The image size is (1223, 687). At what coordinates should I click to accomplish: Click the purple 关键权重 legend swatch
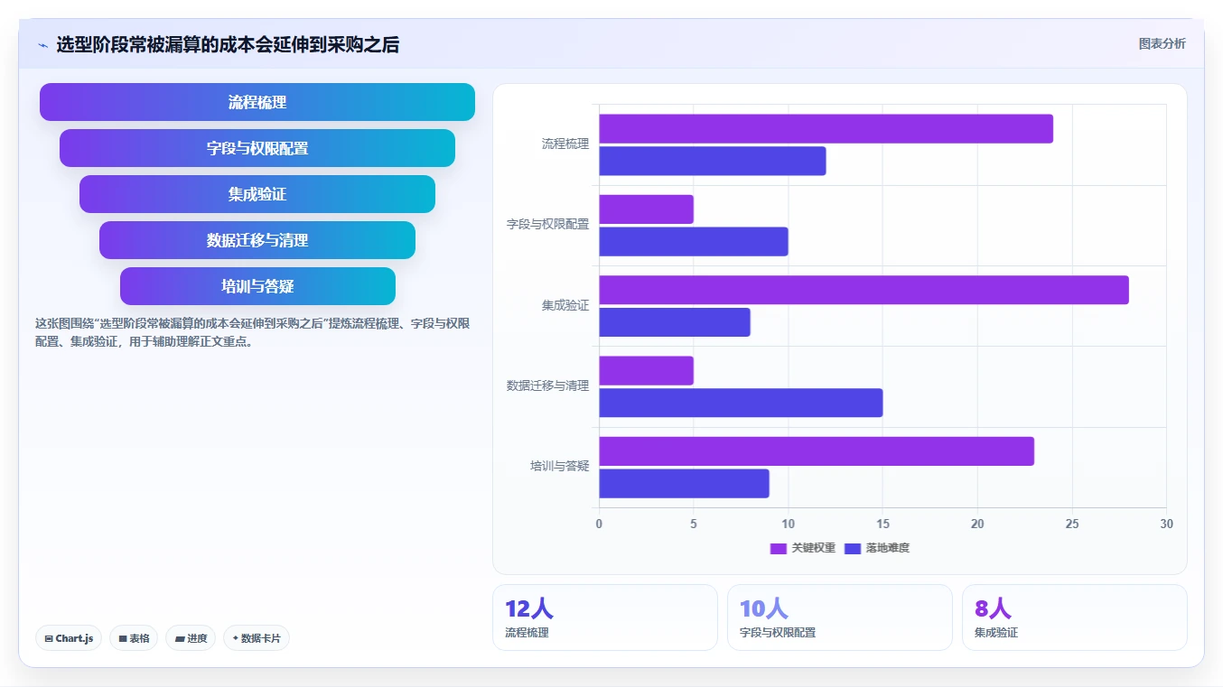point(779,548)
